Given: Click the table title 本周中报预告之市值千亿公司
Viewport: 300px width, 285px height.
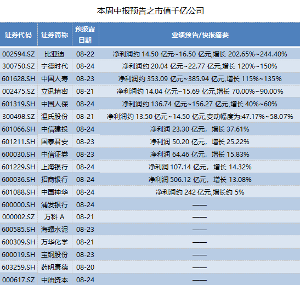Looking at the screenshot, I should pyautogui.click(x=151, y=11).
